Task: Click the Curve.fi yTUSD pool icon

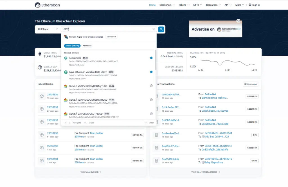Action: coord(66,86)
